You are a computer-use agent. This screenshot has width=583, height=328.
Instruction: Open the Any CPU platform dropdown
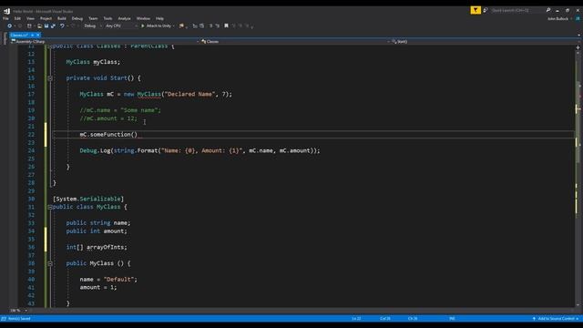click(x=121, y=26)
